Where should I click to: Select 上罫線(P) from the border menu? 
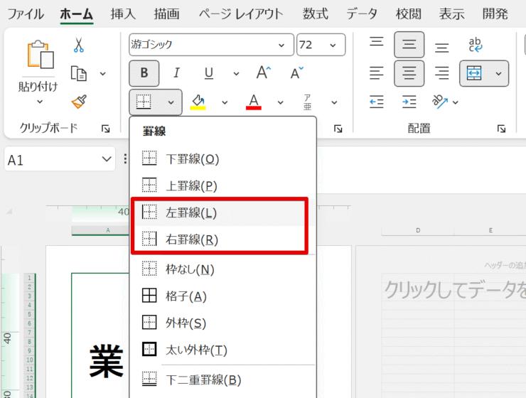tap(222, 185)
